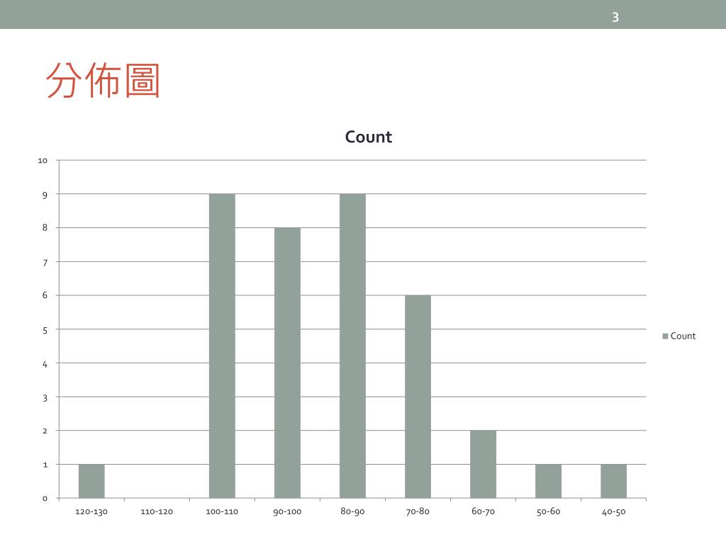Click the y-axis value 7
The width and height of the screenshot is (726, 544).
coord(45,263)
